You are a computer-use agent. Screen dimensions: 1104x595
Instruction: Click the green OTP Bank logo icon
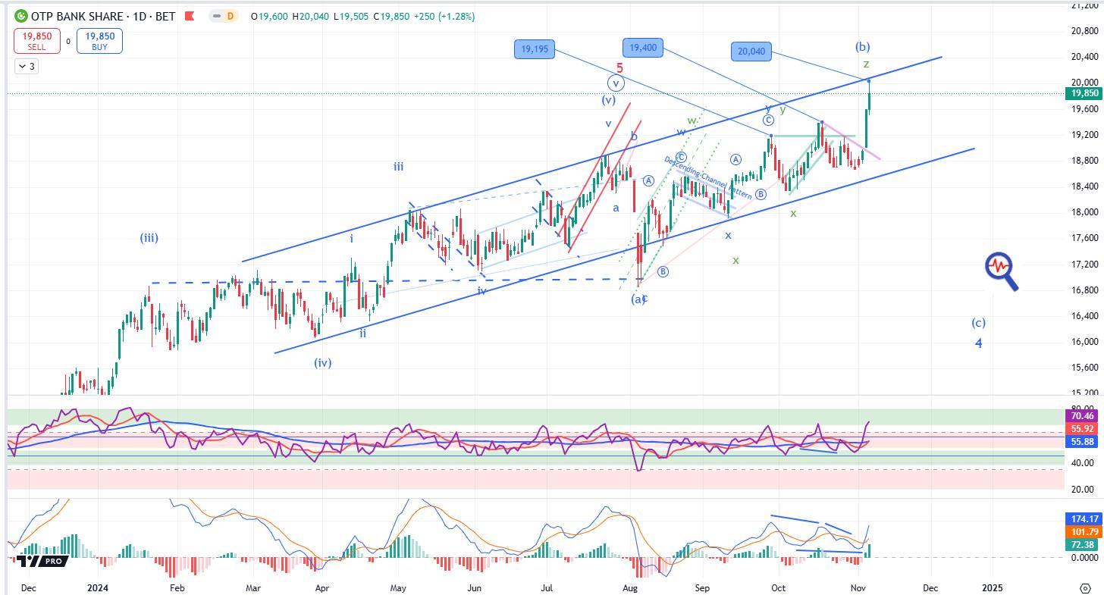[20, 16]
